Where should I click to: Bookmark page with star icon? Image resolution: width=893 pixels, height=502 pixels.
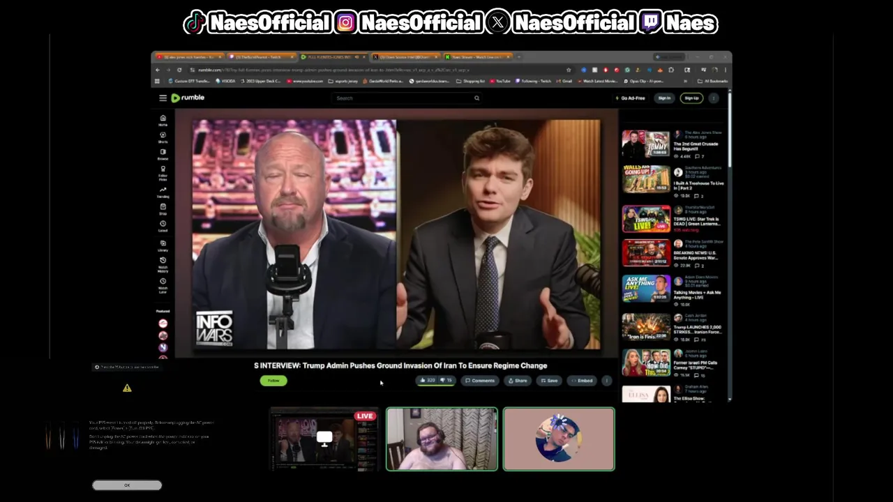pos(569,70)
